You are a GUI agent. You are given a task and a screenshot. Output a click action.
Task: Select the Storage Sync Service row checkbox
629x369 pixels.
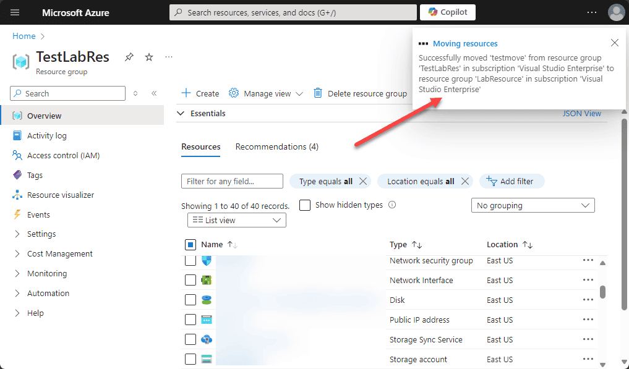point(190,339)
